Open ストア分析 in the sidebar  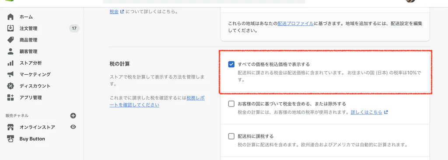[31, 63]
